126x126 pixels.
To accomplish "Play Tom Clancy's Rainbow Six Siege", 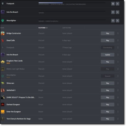I will pyautogui.click(x=108, y=119).
